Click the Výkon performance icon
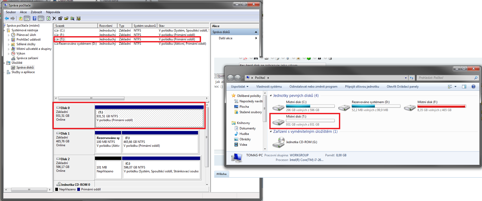 (13, 53)
